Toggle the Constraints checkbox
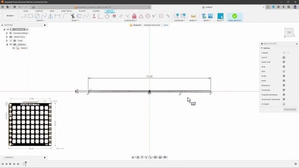299x168 pixels. pos(284,90)
